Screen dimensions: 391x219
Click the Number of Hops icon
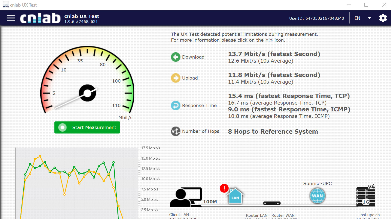click(x=176, y=131)
